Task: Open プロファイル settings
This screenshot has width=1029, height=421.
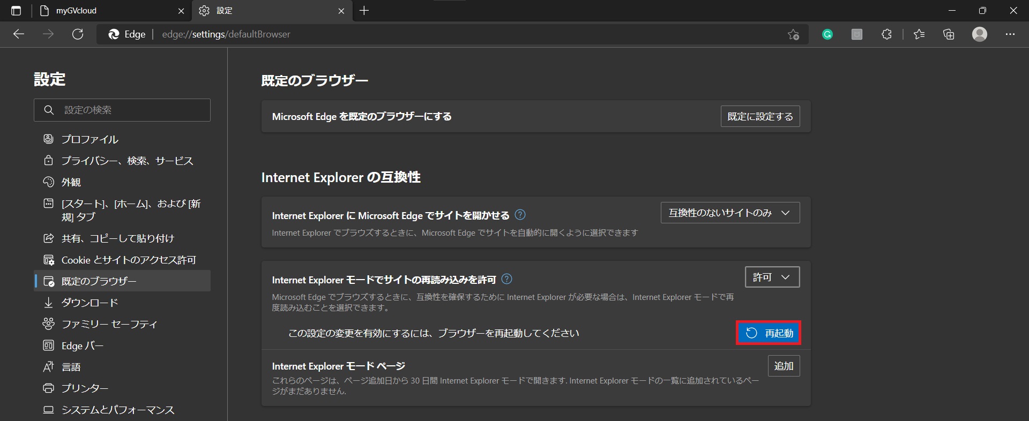Action: tap(122, 139)
